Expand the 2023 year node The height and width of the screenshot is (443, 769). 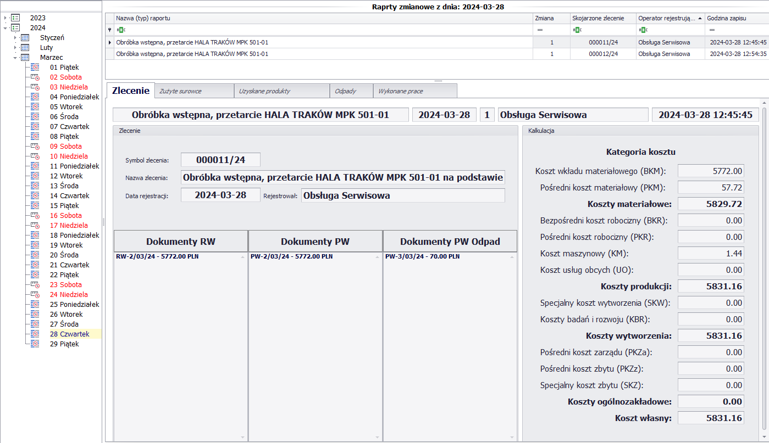(x=5, y=18)
